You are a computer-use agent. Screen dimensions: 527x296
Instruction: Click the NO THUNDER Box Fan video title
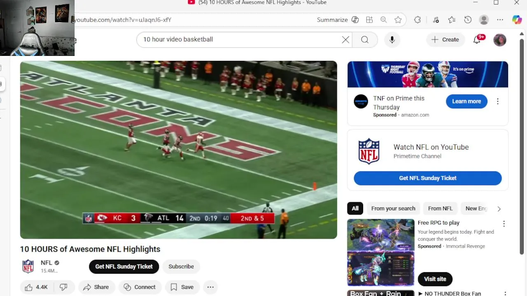450,294
